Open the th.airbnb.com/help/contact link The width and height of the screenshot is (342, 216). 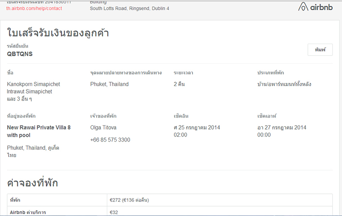click(36, 9)
